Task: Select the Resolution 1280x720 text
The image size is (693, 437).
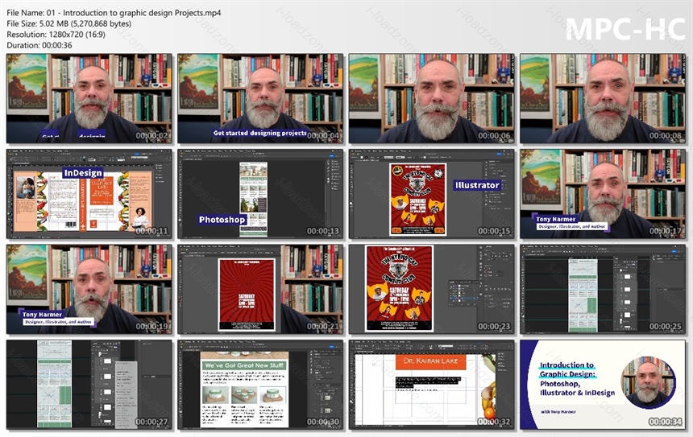Action: pyautogui.click(x=56, y=34)
